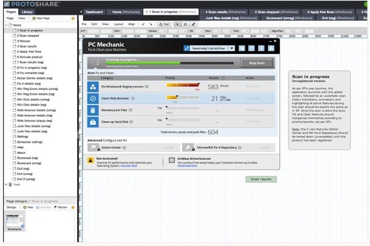Screen dimensions: 370x246
Task: Click New Page in the Pages panel
Action: [x=41, y=18]
